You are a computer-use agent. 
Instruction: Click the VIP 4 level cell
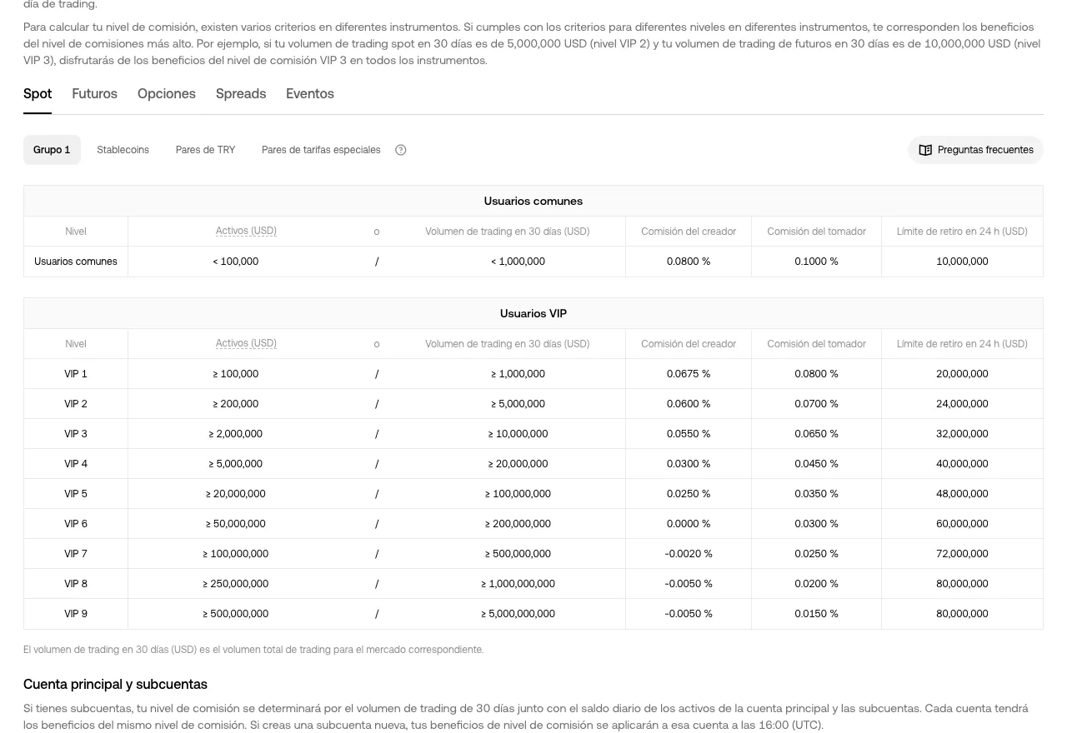[x=76, y=464]
